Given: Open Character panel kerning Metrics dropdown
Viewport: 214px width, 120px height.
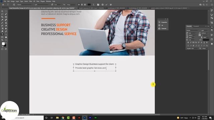Looking at the screenshot, I should click(193, 35).
